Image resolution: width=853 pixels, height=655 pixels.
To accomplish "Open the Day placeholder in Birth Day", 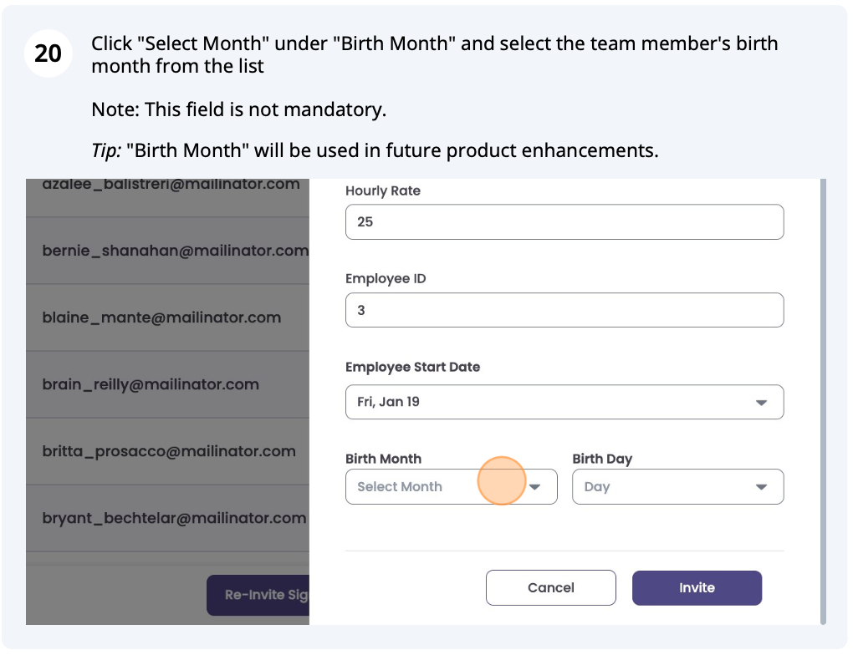I will point(597,487).
